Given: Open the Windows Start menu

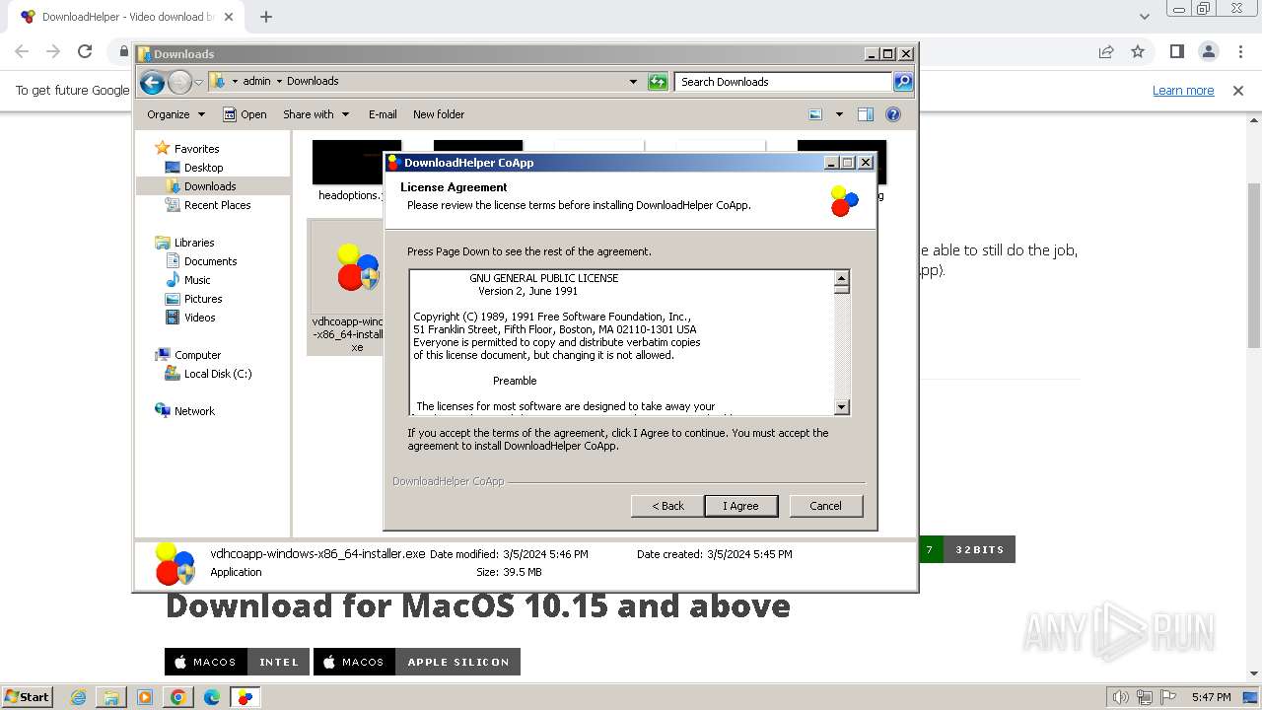Looking at the screenshot, I should pos(27,697).
